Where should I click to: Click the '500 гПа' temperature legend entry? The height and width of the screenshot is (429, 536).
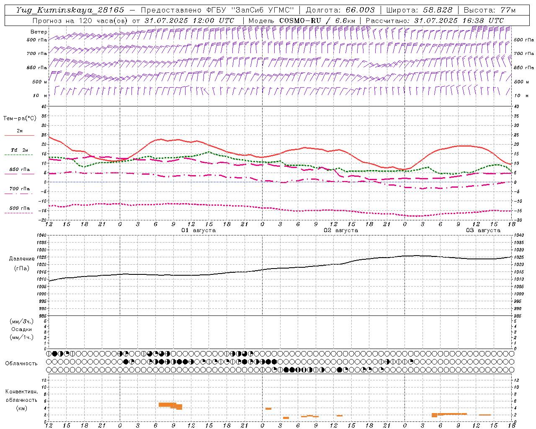pos(20,208)
